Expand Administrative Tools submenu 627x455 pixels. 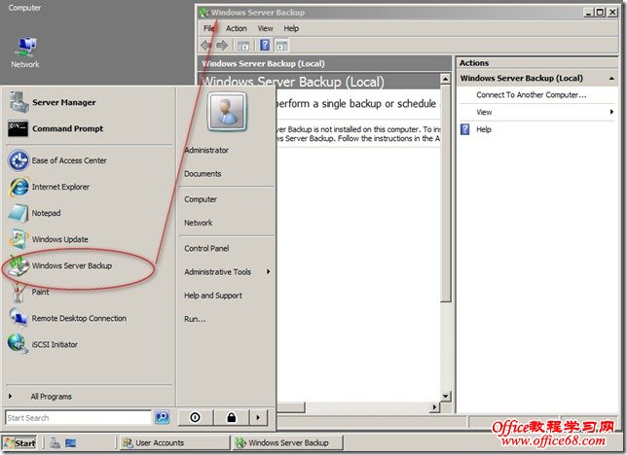[x=226, y=272]
